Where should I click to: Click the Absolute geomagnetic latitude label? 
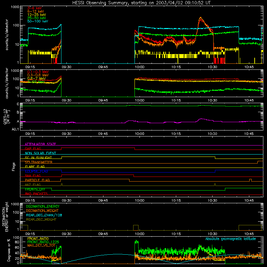coord(231,239)
